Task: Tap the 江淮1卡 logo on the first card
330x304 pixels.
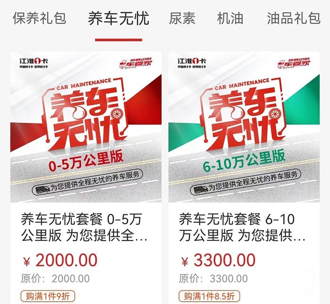Action: 33,63
